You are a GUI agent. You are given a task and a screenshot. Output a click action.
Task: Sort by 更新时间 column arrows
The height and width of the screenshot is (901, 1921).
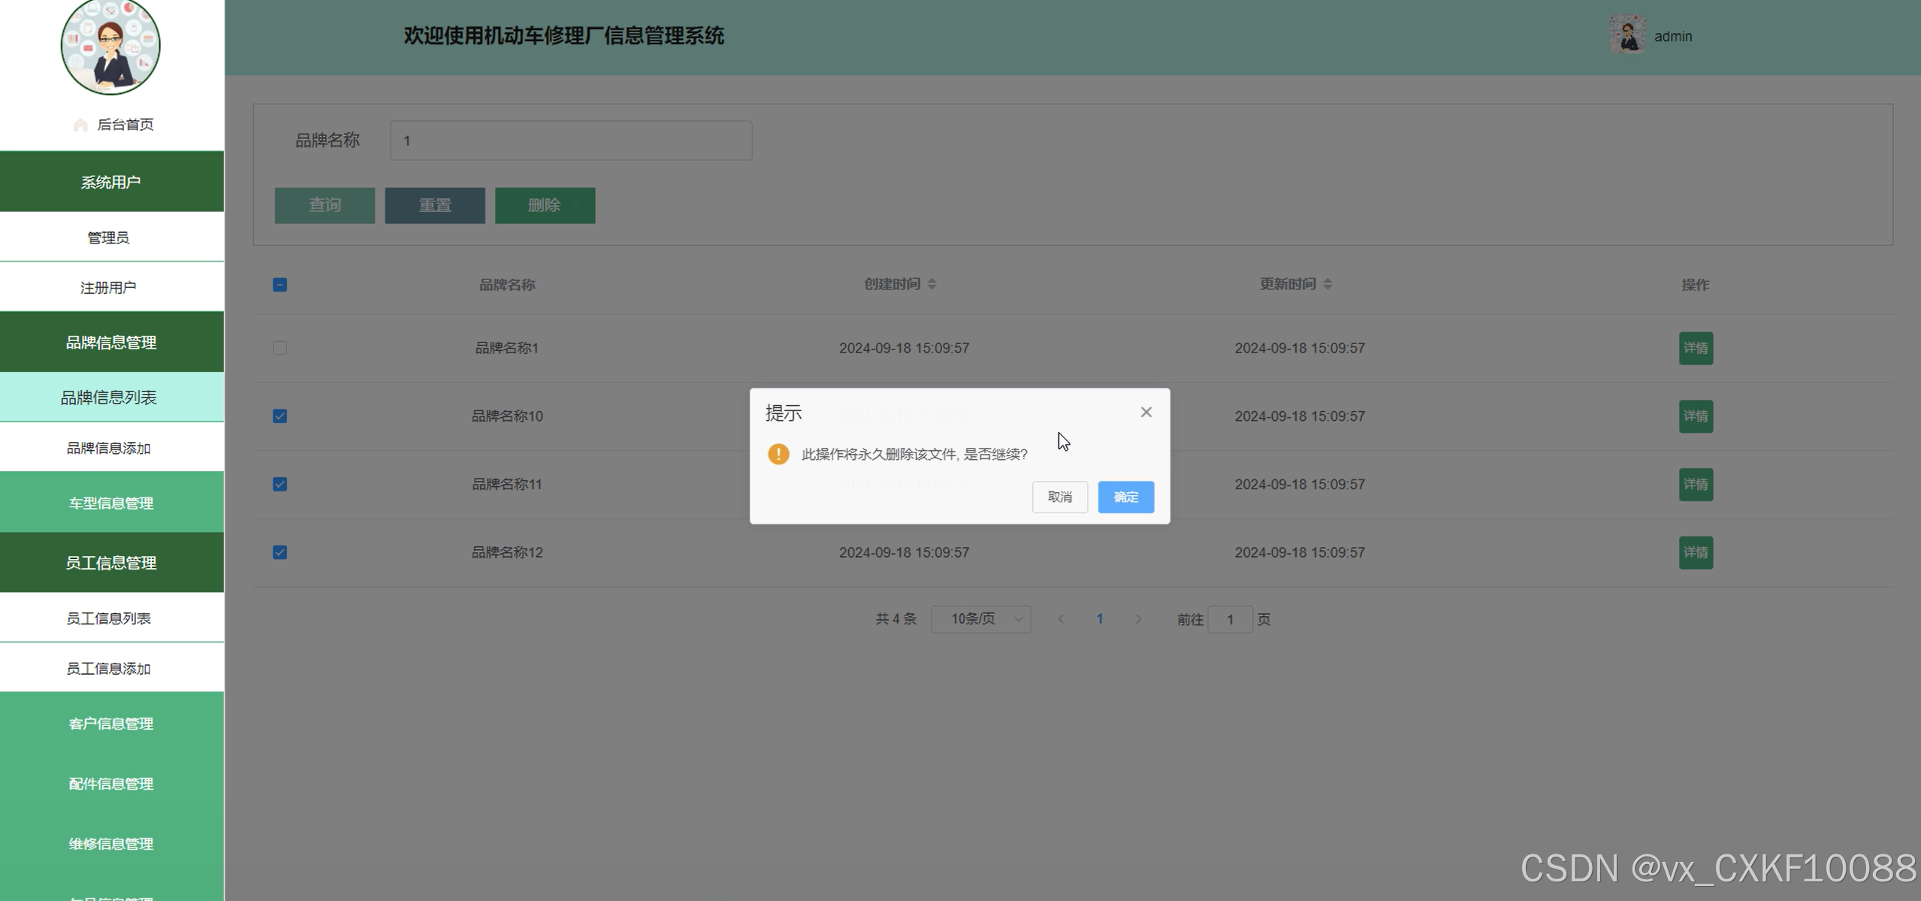1327,284
